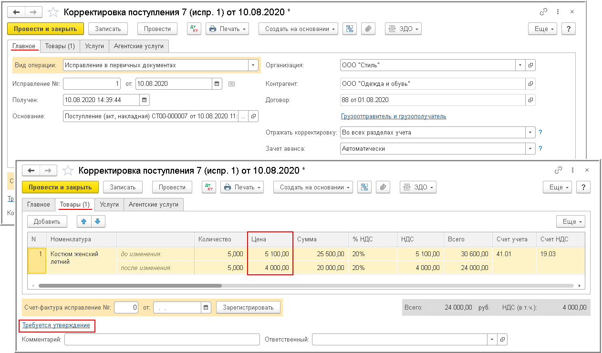
Task: Open calendar for Счет-фактура исправление date
Action: tap(206, 308)
